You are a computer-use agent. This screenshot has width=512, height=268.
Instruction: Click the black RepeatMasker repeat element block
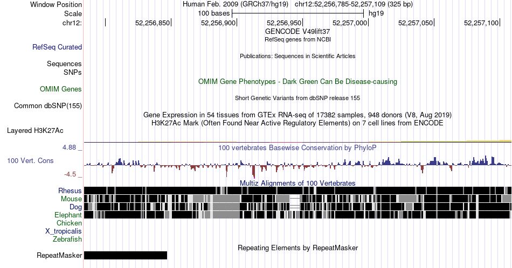pos(126,255)
